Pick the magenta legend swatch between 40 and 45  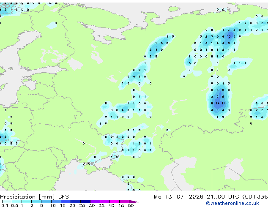[115, 202]
